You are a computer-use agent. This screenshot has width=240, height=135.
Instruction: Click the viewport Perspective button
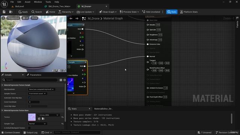pos(13,18)
